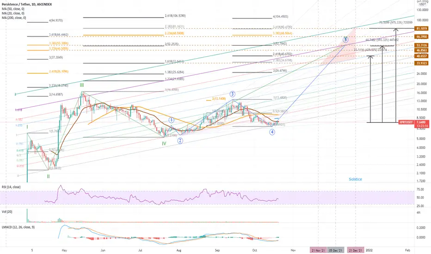Select the green Roman numeral II wave label

48,176
